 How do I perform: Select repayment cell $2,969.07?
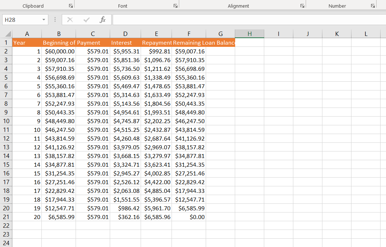(x=156, y=147)
